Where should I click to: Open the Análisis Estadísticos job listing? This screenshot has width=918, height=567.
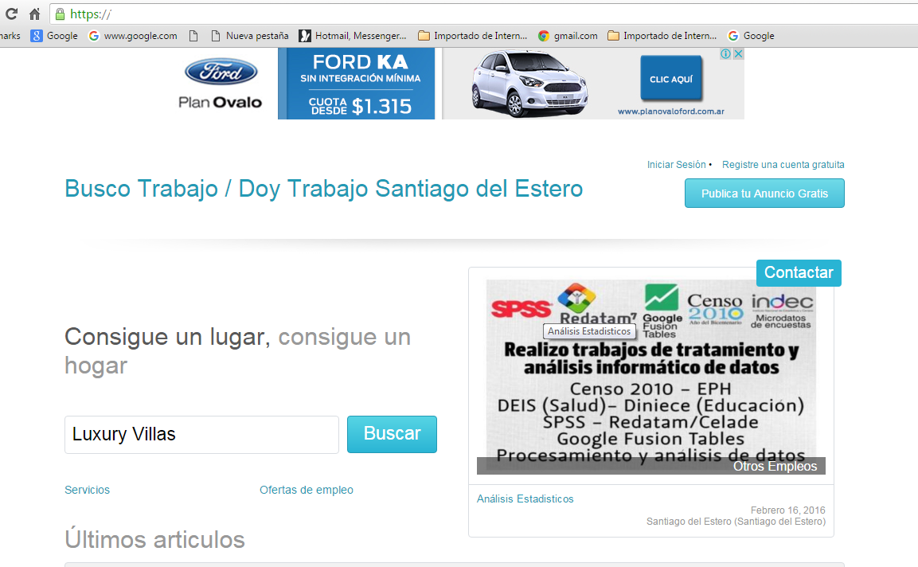[x=525, y=499]
